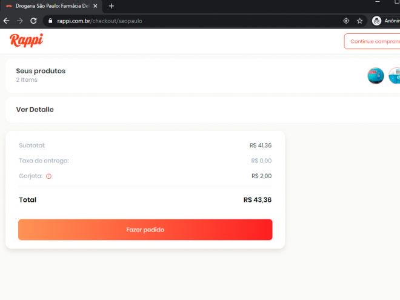Click the location target icon in address bar
The width and height of the screenshot is (400, 300).
346,21
